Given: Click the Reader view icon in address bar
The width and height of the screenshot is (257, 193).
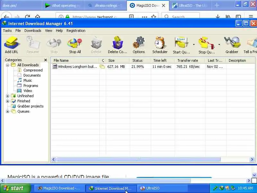Looking at the screenshot, I should 131,16.
